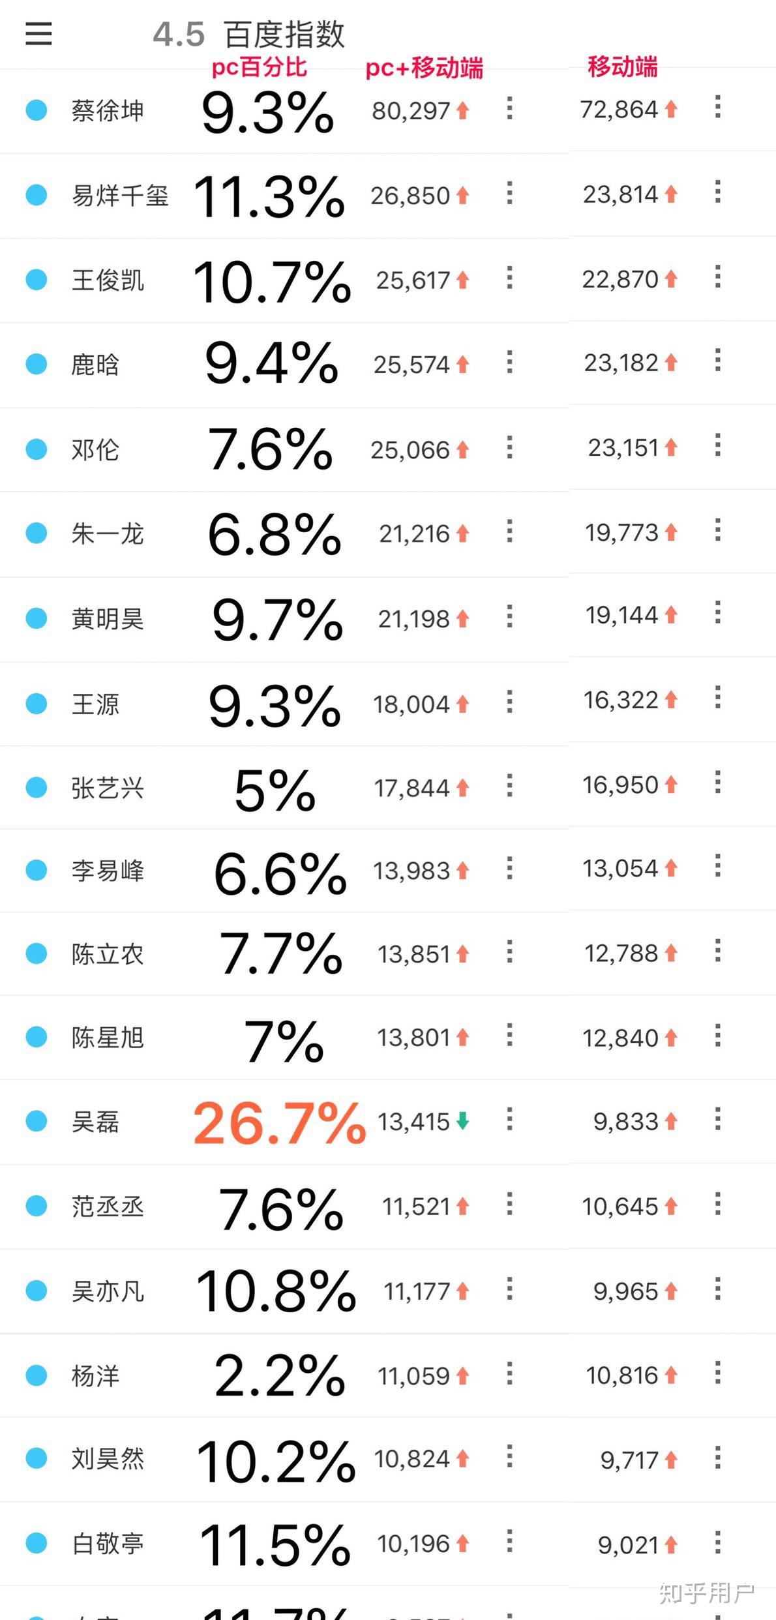
Task: Click the name 王源
Action: (x=95, y=704)
